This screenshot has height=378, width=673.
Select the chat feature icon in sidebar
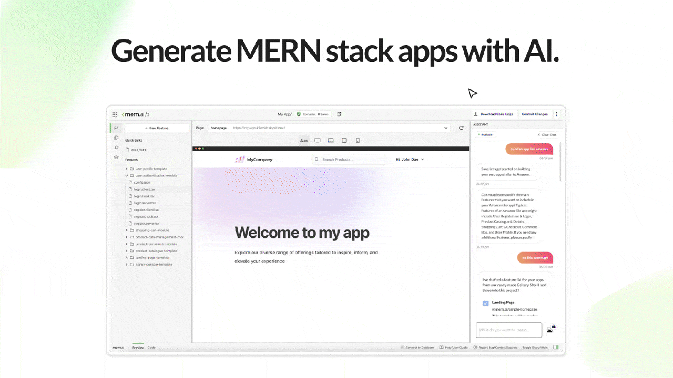pyautogui.click(x=116, y=128)
